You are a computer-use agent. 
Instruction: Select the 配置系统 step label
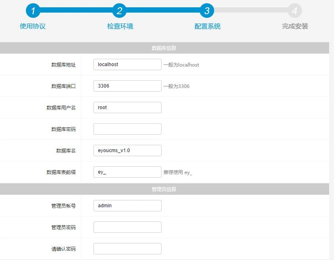coord(208,26)
